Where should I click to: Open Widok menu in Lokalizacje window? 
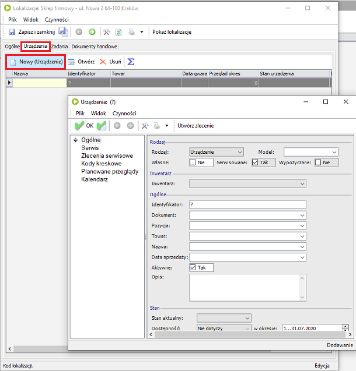[x=31, y=20]
